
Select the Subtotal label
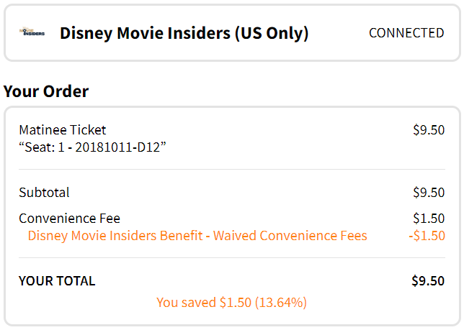point(44,193)
